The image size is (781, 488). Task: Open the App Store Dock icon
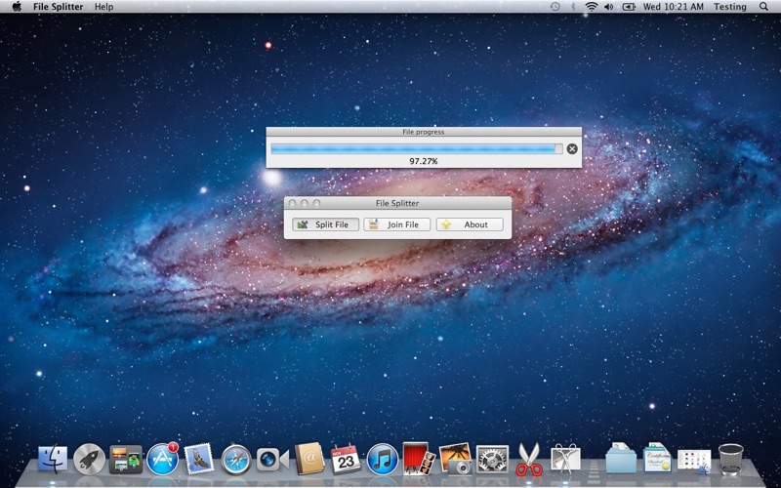click(162, 459)
